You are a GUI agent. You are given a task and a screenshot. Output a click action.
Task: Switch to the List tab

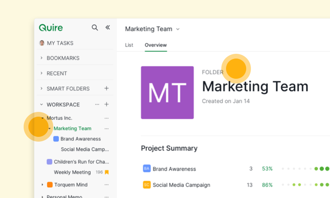129,45
